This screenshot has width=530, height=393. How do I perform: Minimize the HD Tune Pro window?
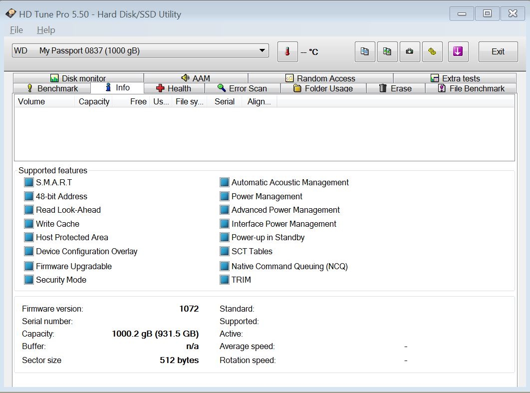pos(462,13)
